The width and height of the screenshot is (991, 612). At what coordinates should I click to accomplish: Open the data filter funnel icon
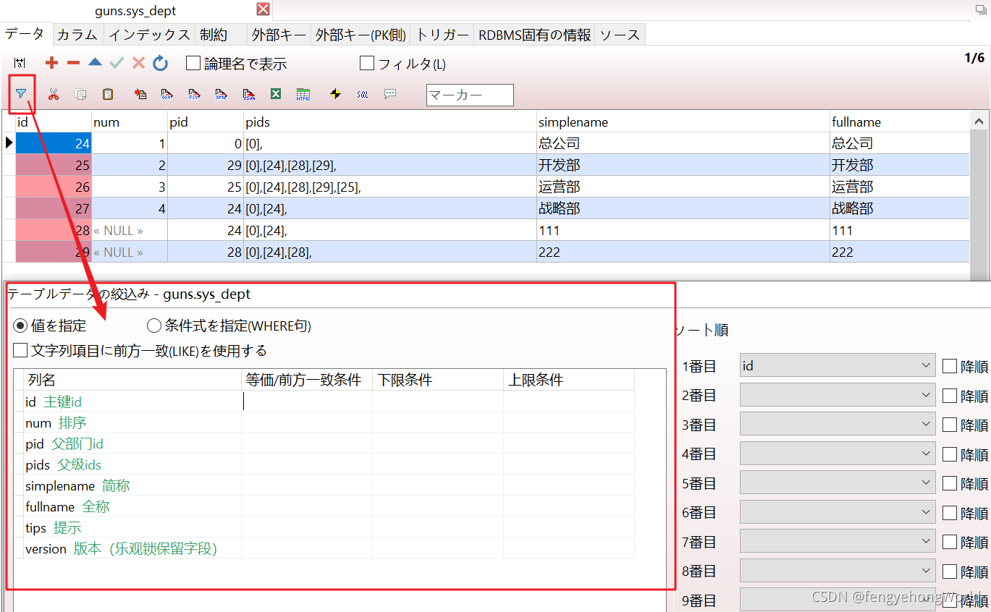22,94
